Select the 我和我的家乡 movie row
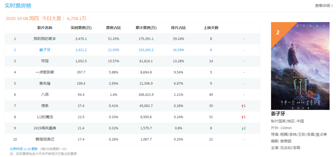The image size is (336, 157). 45,39
